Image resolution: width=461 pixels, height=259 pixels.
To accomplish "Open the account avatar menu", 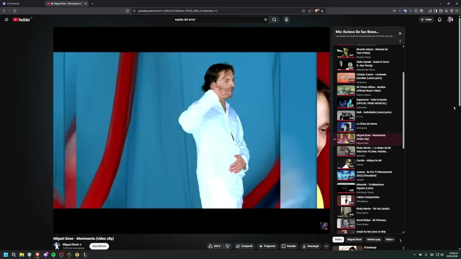I will (x=450, y=19).
